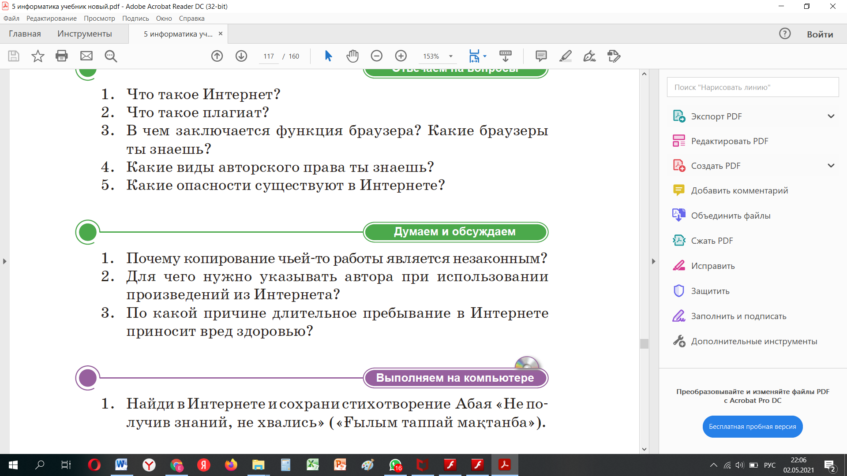Click the zoom out minus icon
Screen dimensions: 847x476
point(377,56)
